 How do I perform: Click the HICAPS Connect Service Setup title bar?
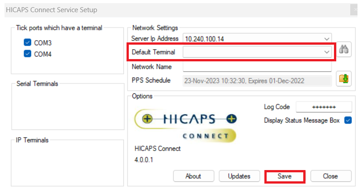click(136, 9)
